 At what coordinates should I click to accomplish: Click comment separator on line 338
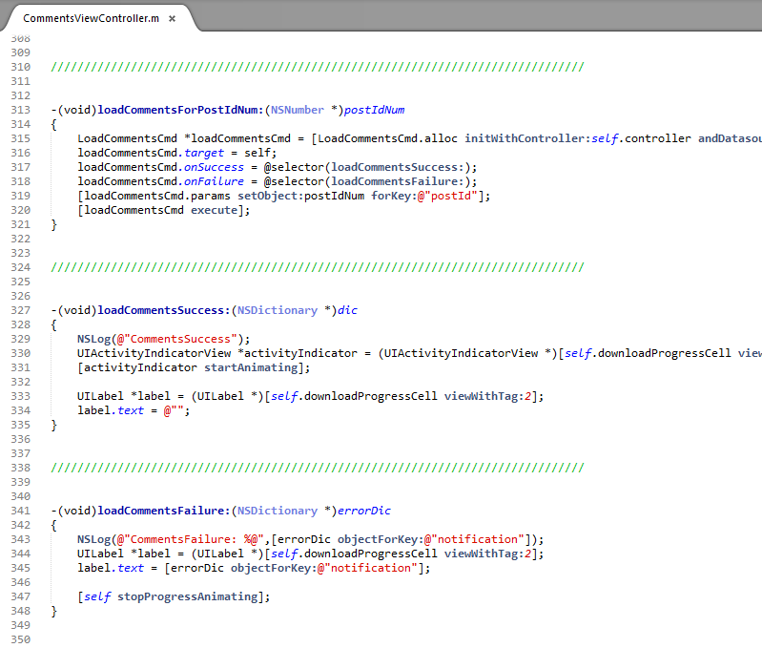[x=318, y=468]
